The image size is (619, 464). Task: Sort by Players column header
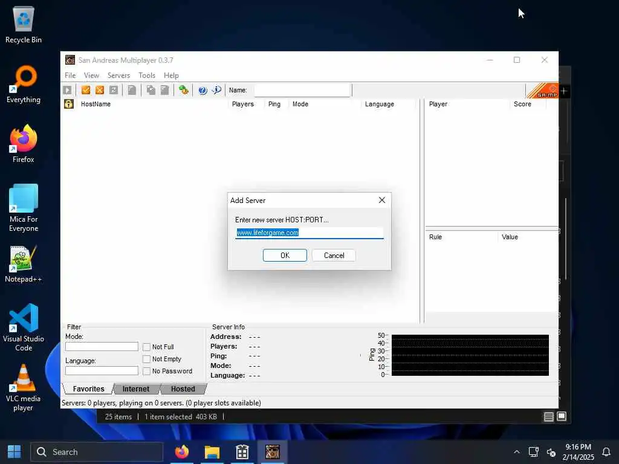pyautogui.click(x=246, y=104)
